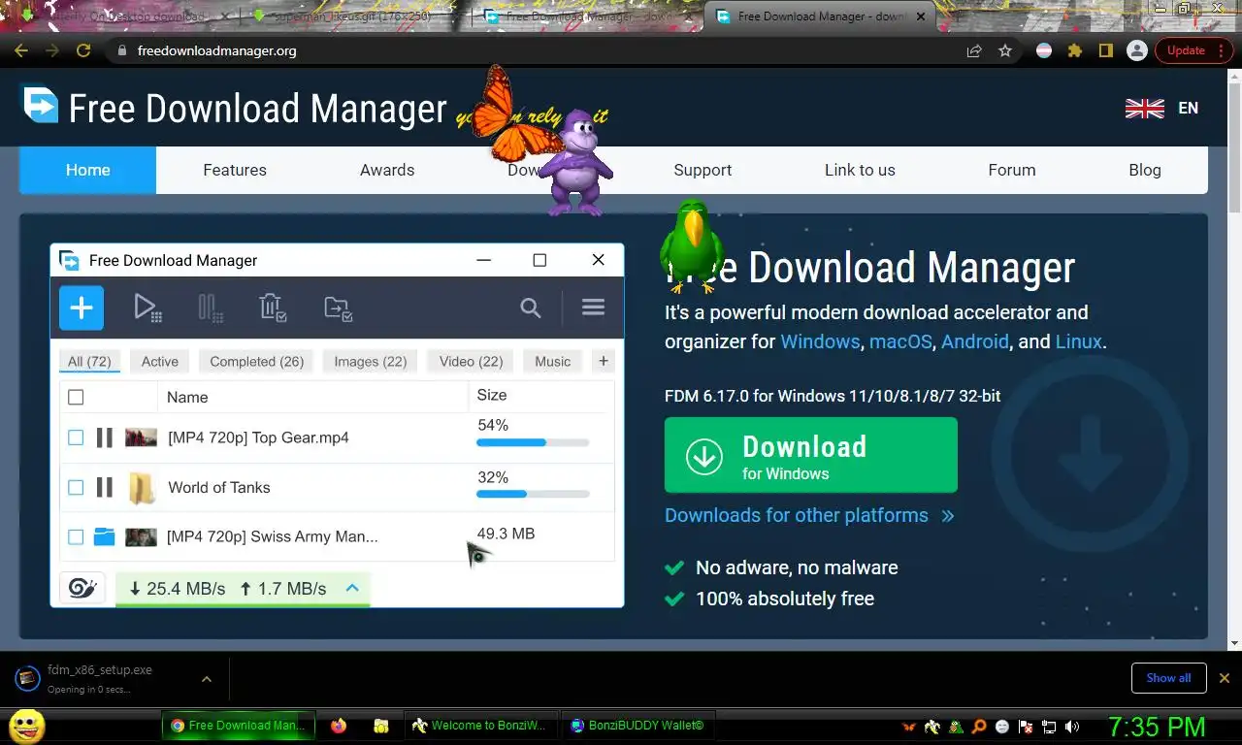Viewport: 1242px width, 745px height.
Task: Open the extensions puzzle piece icon
Action: coord(1074,50)
